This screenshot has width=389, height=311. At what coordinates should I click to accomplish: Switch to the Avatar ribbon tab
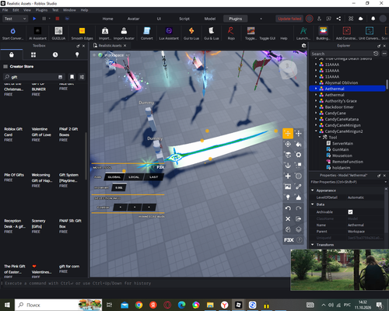coord(133,19)
